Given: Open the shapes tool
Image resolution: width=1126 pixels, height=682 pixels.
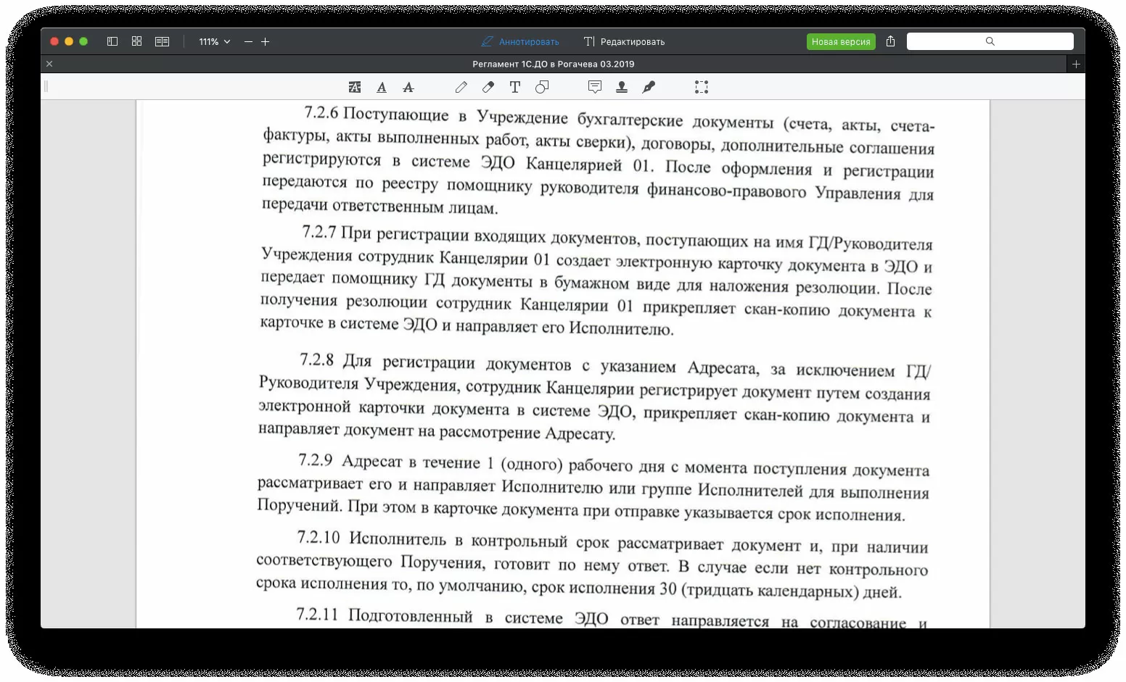Looking at the screenshot, I should pyautogui.click(x=542, y=87).
